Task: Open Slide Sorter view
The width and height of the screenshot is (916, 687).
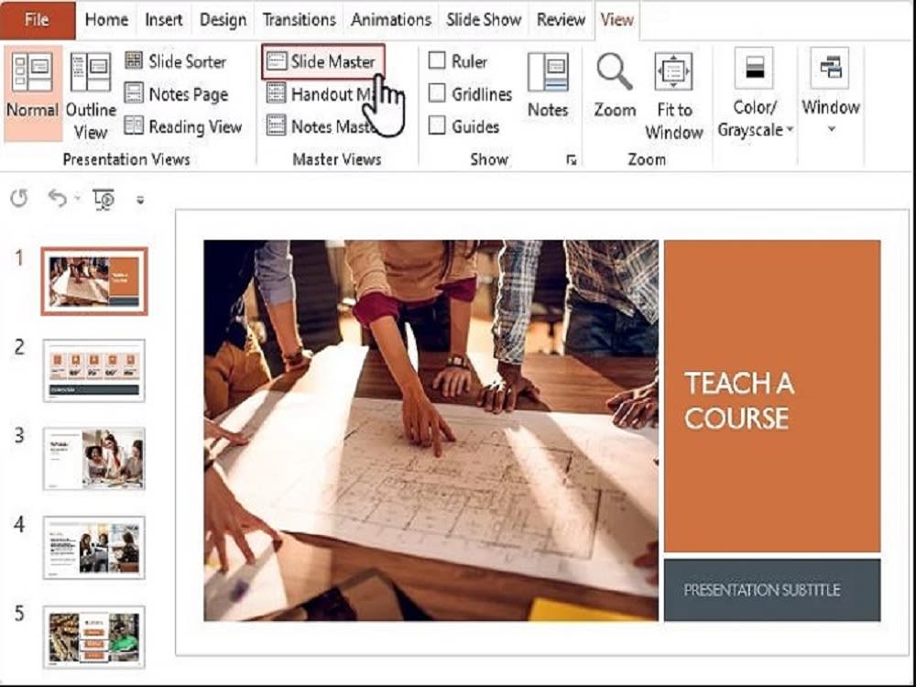Action: [176, 61]
